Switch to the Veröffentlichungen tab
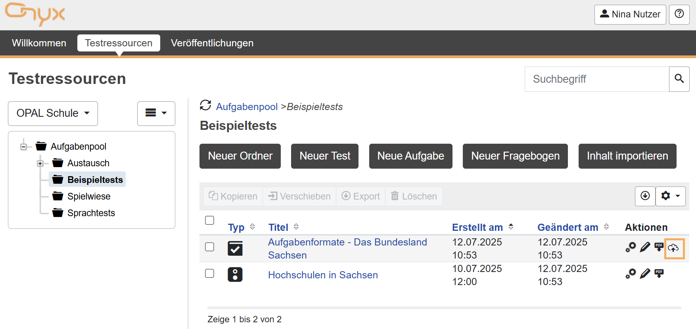This screenshot has width=696, height=329. coord(212,43)
